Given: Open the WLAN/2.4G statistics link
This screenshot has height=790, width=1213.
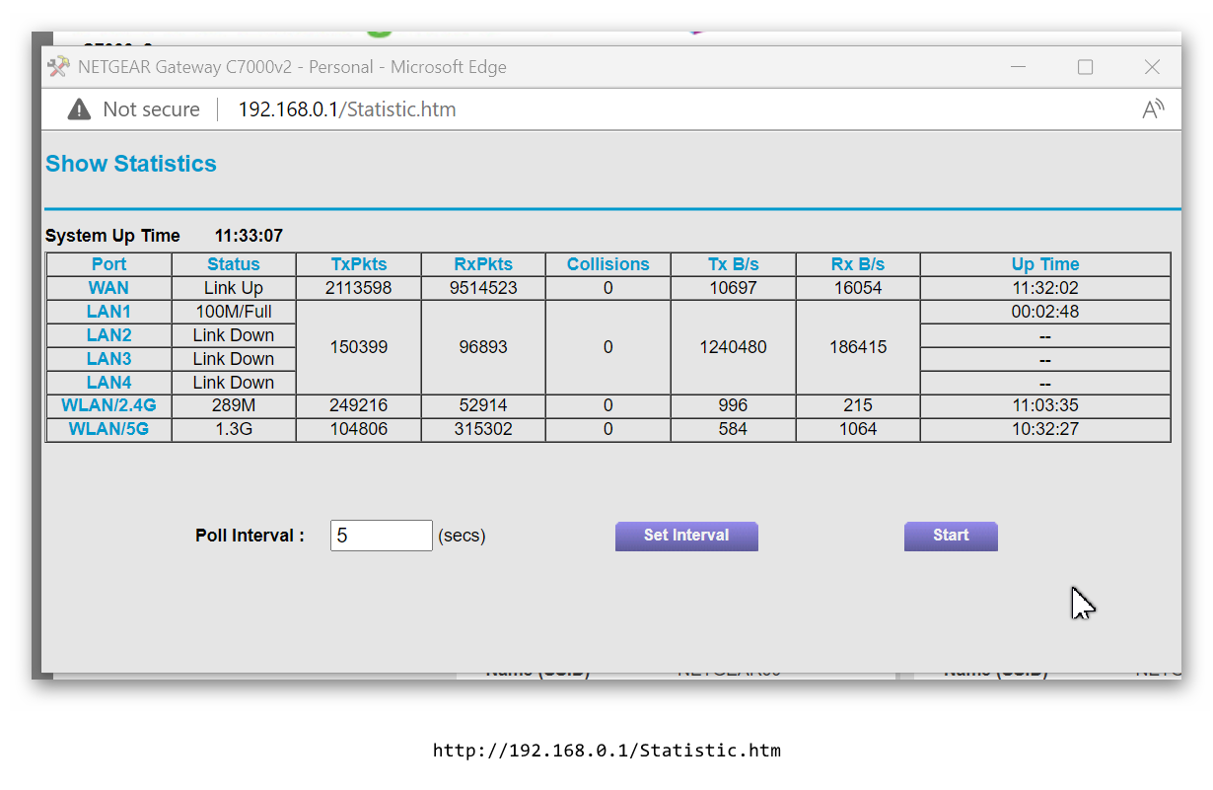Looking at the screenshot, I should pyautogui.click(x=108, y=405).
